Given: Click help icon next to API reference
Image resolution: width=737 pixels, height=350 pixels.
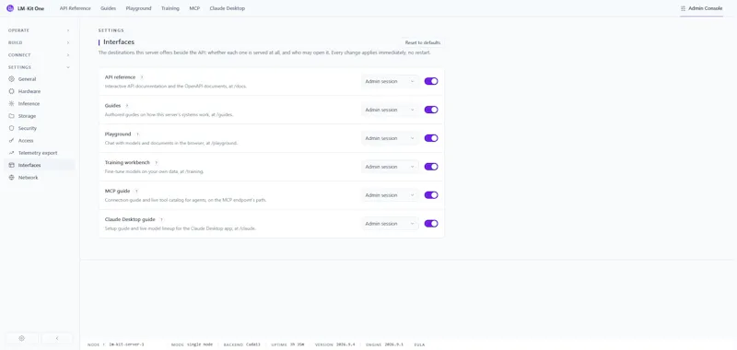Looking at the screenshot, I should tap(142, 77).
